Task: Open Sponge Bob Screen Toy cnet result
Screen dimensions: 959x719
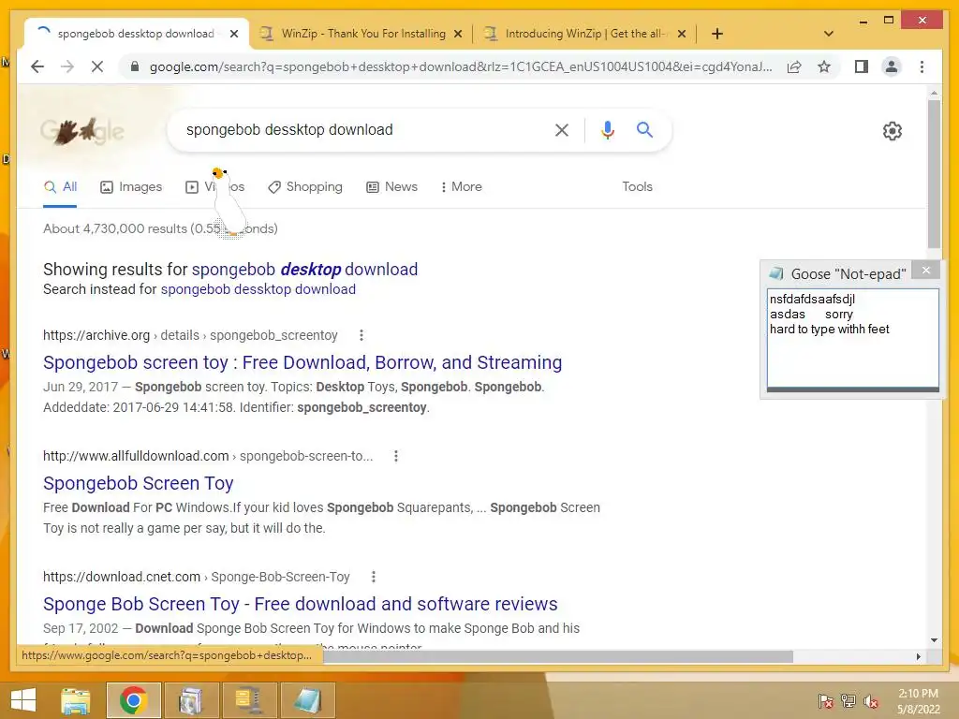Action: pyautogui.click(x=301, y=604)
